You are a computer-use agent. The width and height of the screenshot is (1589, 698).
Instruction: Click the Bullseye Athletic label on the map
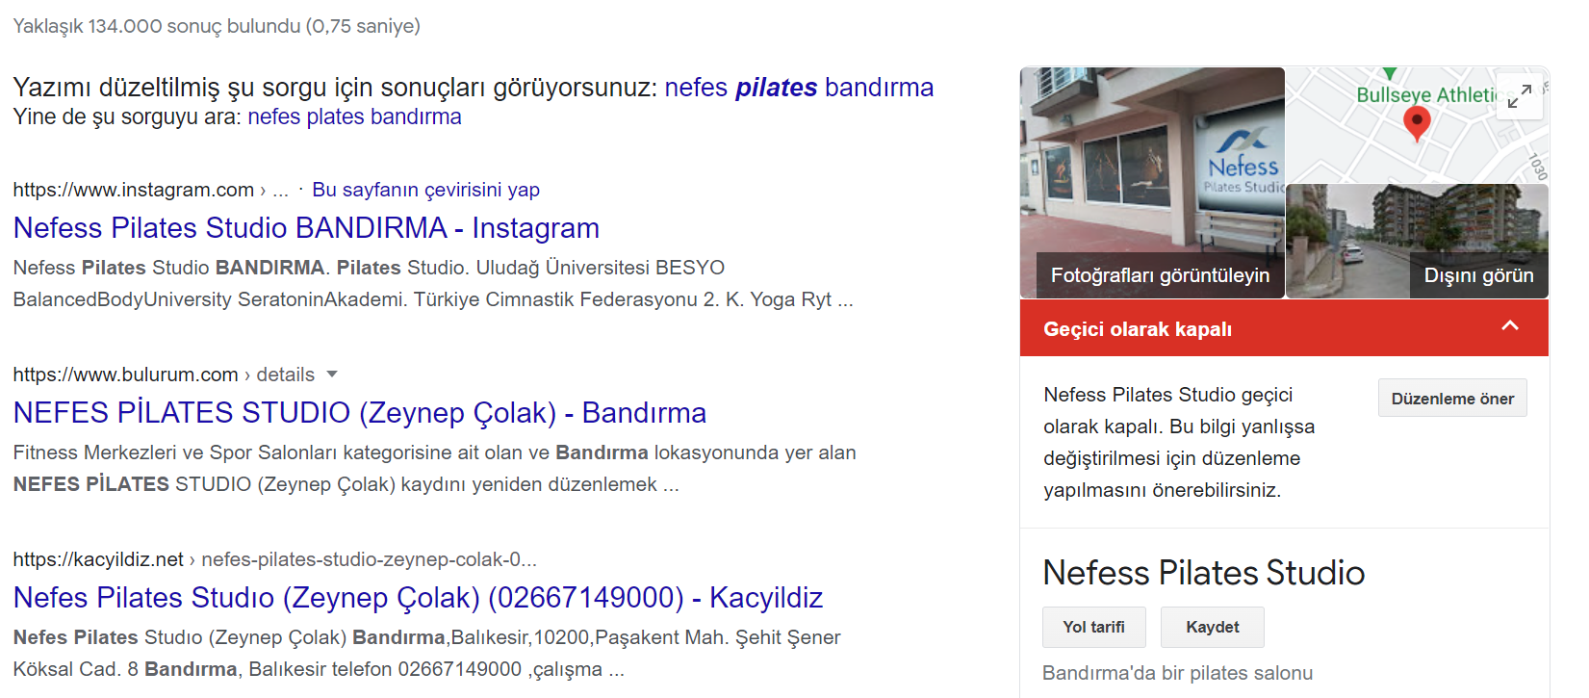click(1426, 94)
